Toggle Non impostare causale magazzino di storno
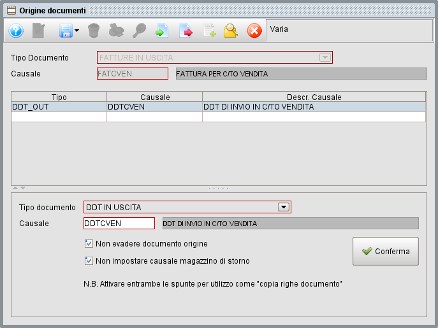438x328 pixels. coord(89,261)
